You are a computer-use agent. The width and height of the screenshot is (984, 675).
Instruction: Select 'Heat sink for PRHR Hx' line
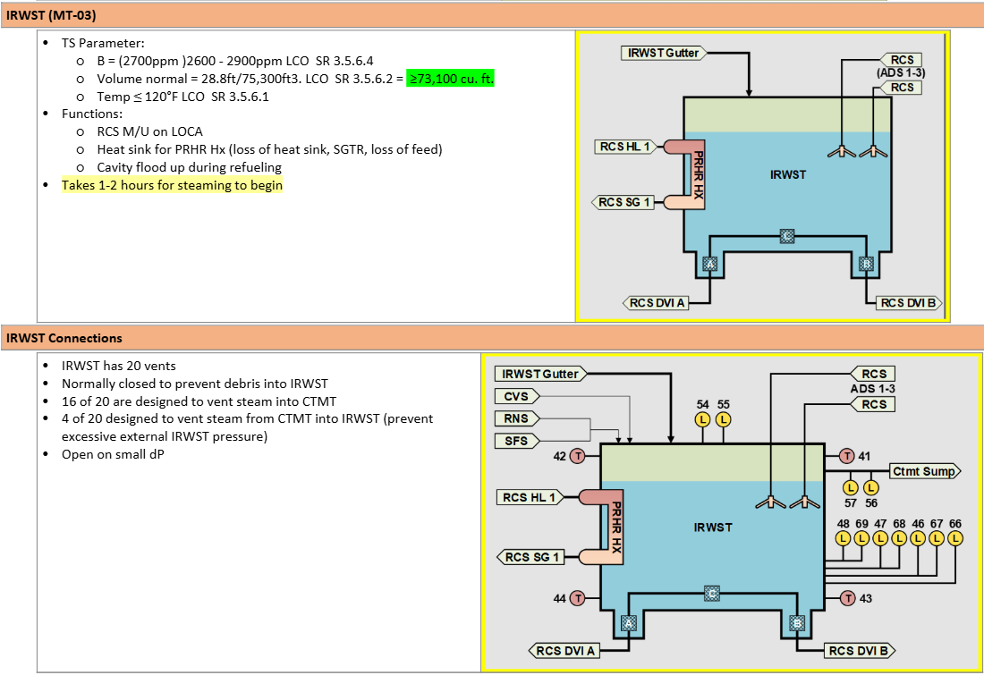point(269,149)
